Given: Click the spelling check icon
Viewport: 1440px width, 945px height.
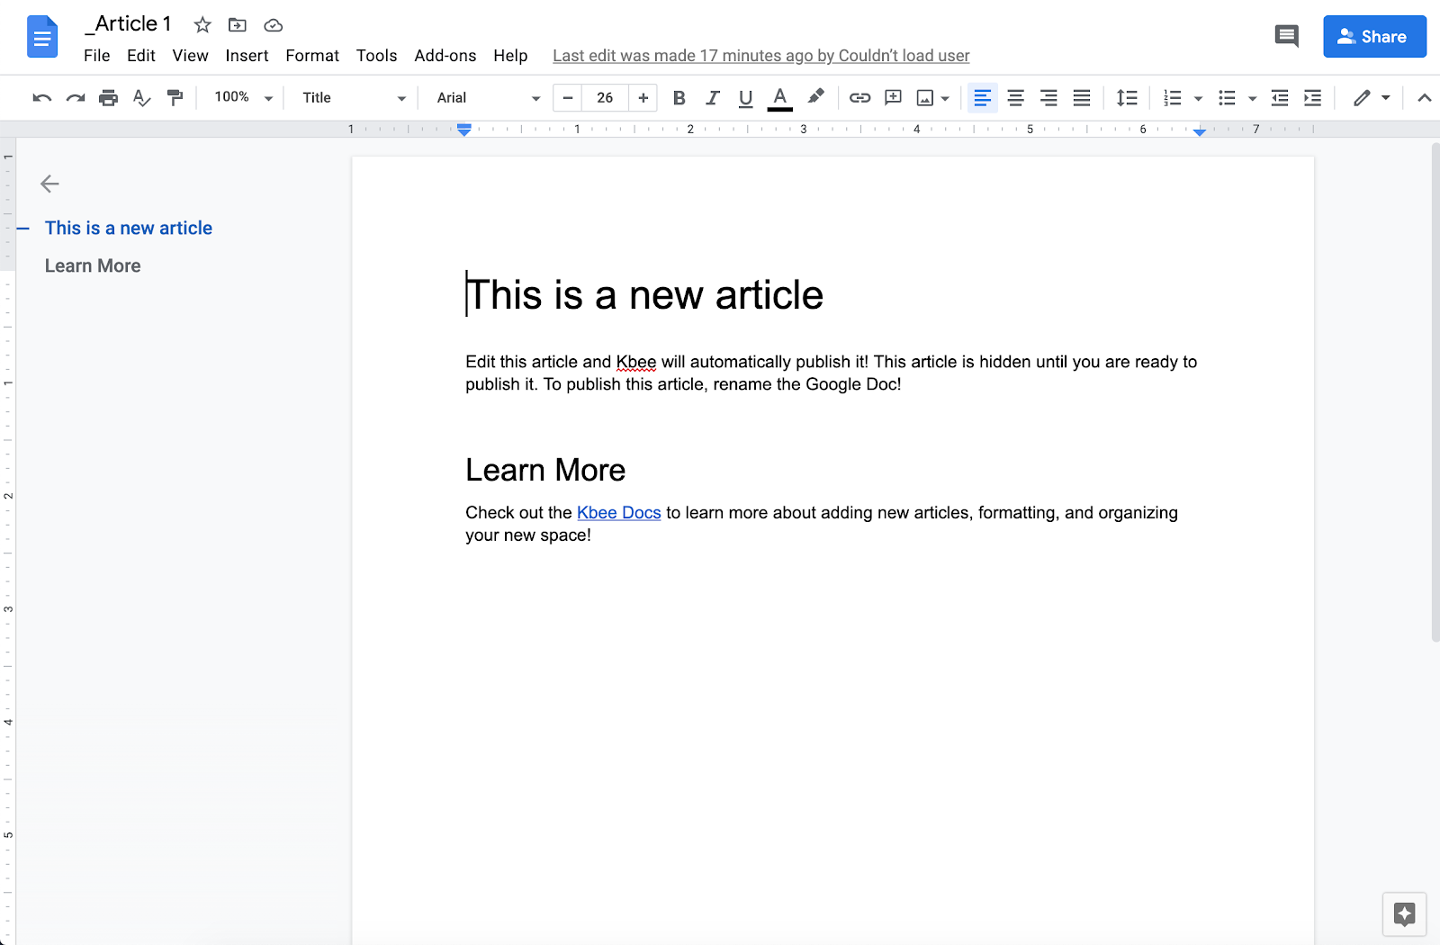Looking at the screenshot, I should coord(141,98).
